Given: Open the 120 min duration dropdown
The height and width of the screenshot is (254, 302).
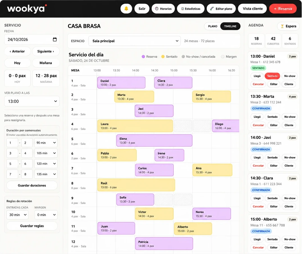Looking at the screenshot, I should click(x=46, y=164).
